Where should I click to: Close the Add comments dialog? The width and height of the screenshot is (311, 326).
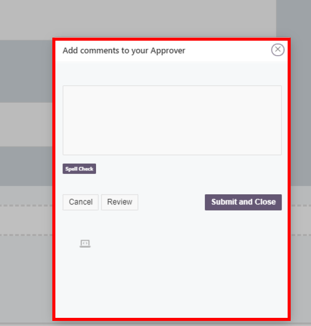pos(277,49)
